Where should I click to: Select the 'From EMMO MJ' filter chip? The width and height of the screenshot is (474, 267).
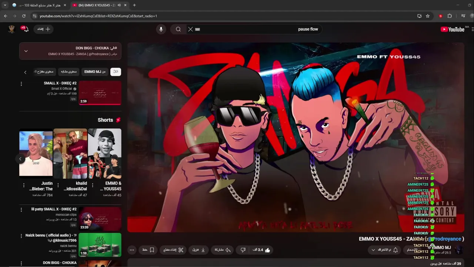(x=95, y=72)
